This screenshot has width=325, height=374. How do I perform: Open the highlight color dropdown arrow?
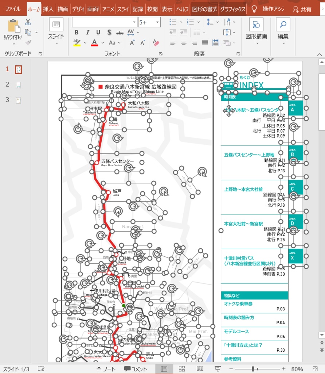85,43
